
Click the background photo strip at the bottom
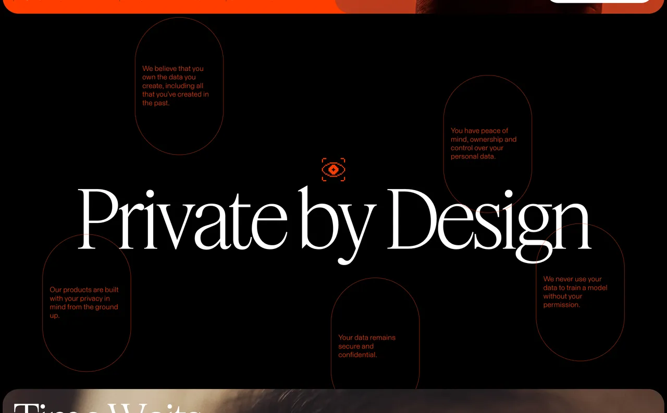click(333, 401)
